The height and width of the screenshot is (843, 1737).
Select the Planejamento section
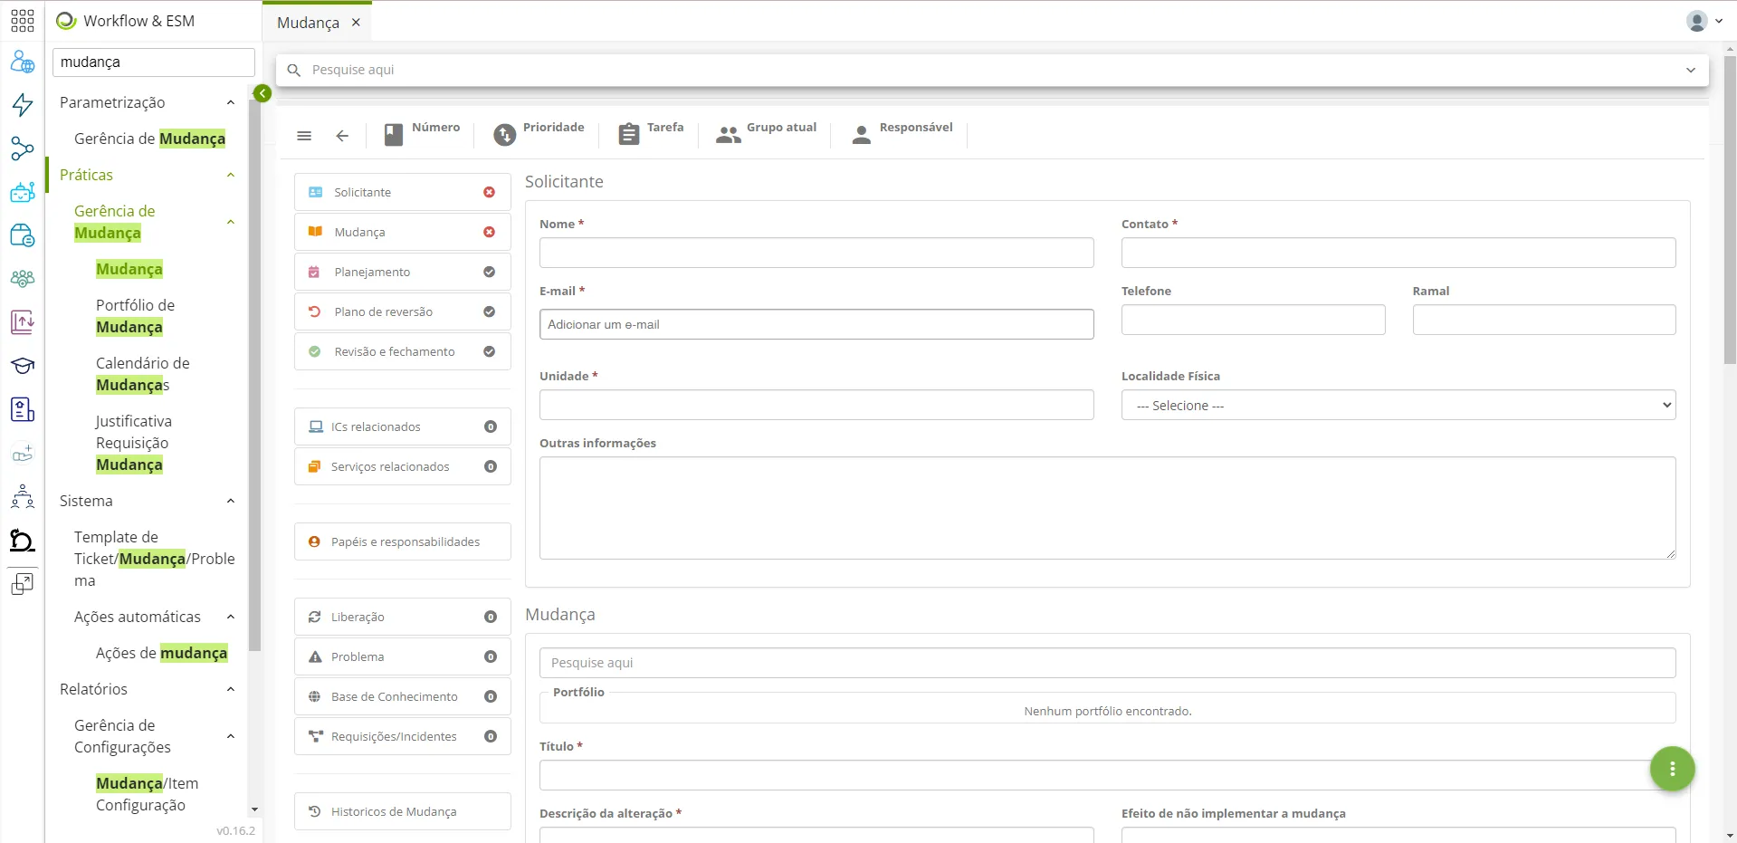[x=402, y=272]
